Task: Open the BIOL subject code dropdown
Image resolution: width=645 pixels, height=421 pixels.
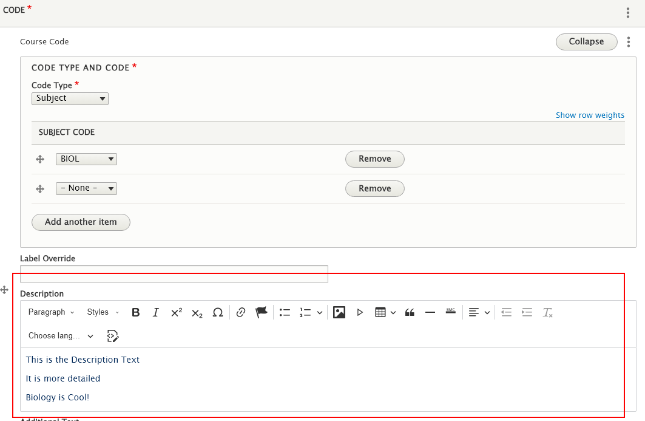Action: point(86,159)
